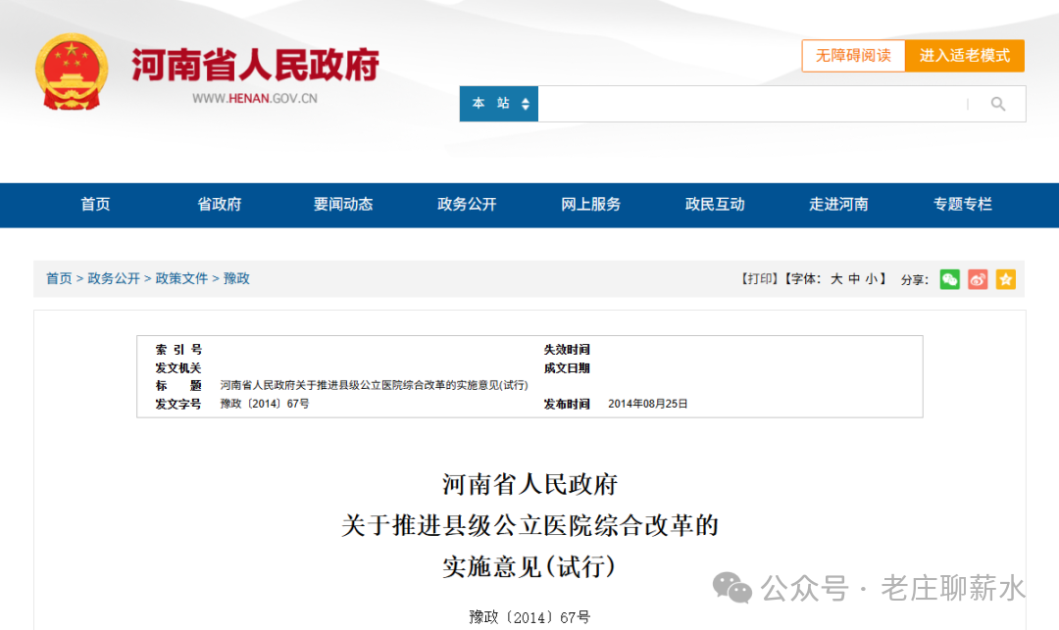Image resolution: width=1059 pixels, height=630 pixels.
Task: Click breadcrumb link 豫政
Action: point(236,278)
